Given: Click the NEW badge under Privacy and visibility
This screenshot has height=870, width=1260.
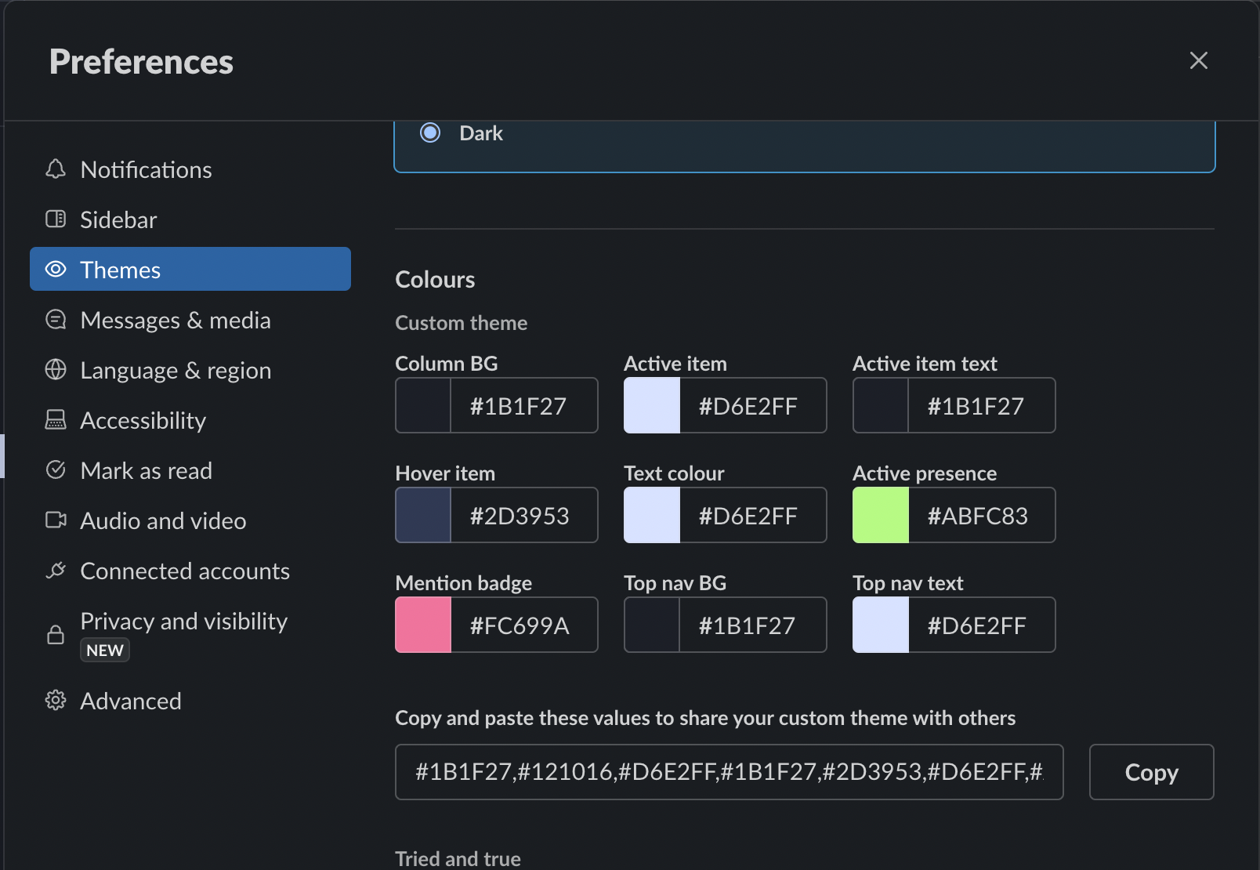Looking at the screenshot, I should point(105,650).
